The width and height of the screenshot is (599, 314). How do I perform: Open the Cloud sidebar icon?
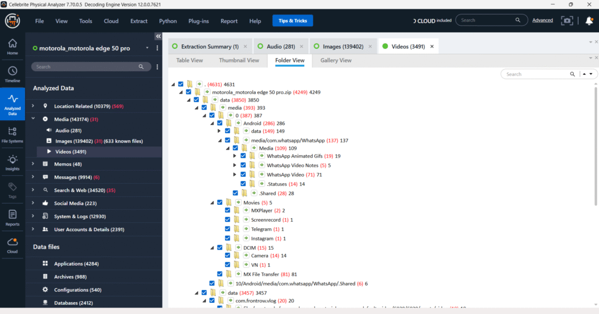coord(12,246)
